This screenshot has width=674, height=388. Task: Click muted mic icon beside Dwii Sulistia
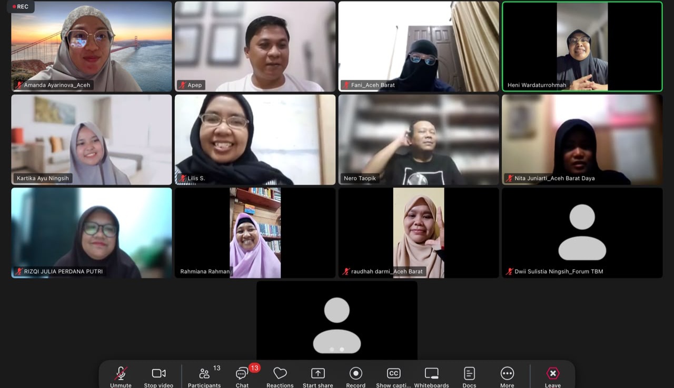(x=510, y=271)
